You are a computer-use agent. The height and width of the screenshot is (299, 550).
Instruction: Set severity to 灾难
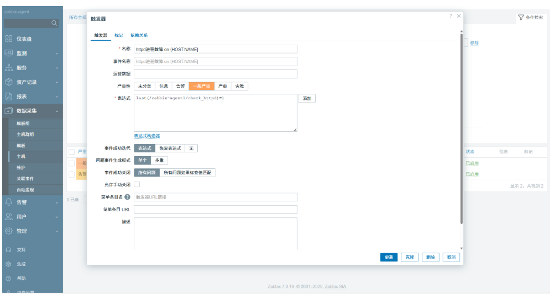pos(239,86)
